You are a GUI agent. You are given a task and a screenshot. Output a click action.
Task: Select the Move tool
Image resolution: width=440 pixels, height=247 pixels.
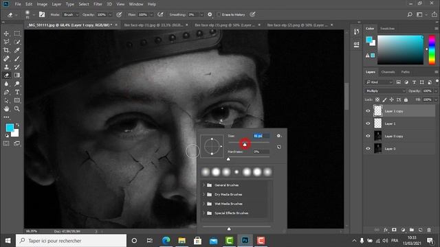(6, 34)
